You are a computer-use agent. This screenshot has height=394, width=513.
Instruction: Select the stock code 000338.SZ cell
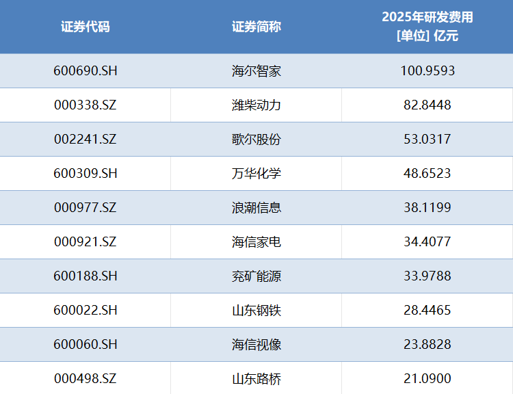coord(85,105)
